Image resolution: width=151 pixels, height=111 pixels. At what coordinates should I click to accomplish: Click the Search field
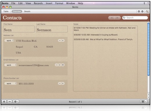click(x=135, y=18)
